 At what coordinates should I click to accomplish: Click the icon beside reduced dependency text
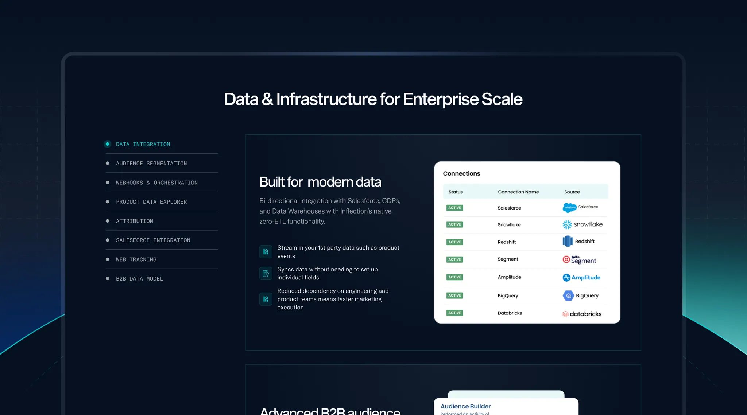pos(266,299)
